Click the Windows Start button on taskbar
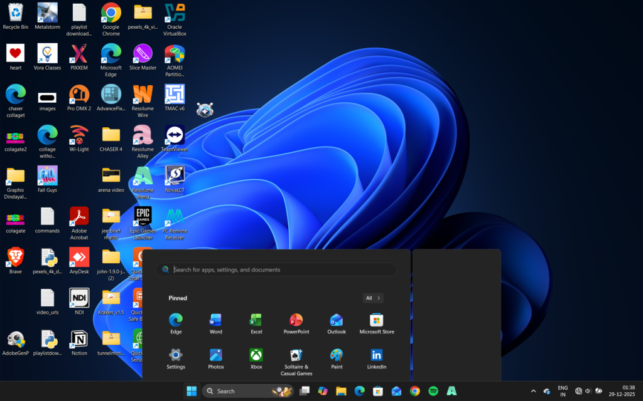The image size is (643, 401). pos(192,391)
